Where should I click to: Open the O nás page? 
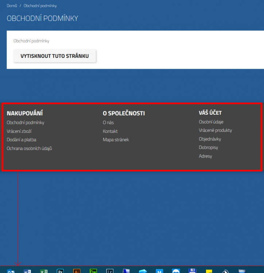click(x=108, y=123)
